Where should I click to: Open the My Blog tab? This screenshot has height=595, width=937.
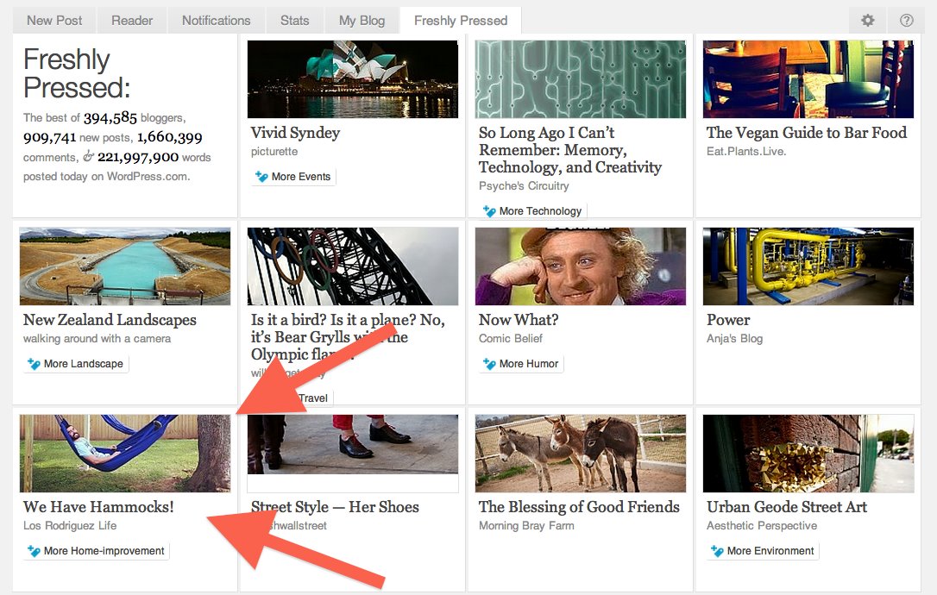[x=362, y=21]
